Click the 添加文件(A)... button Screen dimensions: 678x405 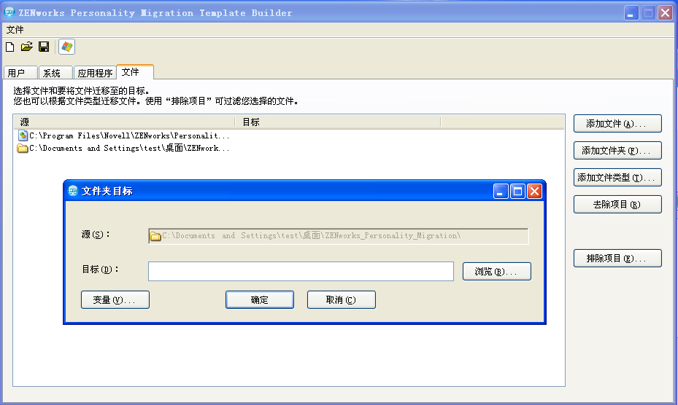pyautogui.click(x=617, y=124)
